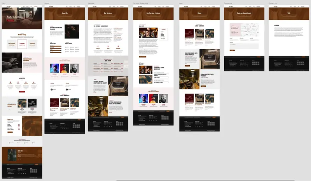Select "Our Services" banner title
This screenshot has height=181, width=311.
pos(108,13)
